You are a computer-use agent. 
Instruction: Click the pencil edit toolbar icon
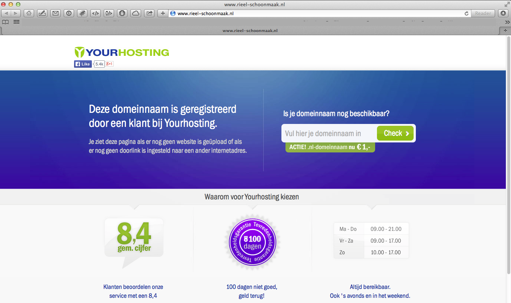pyautogui.click(x=42, y=13)
